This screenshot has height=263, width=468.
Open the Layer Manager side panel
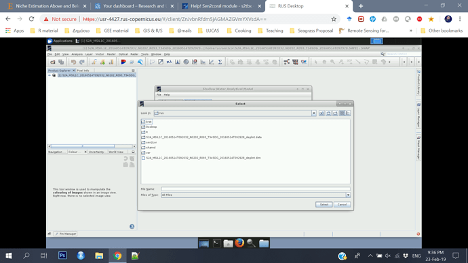pyautogui.click(x=418, y=115)
